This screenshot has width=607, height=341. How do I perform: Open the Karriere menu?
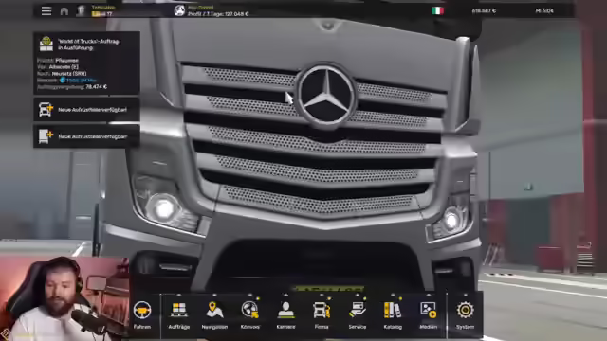point(285,315)
